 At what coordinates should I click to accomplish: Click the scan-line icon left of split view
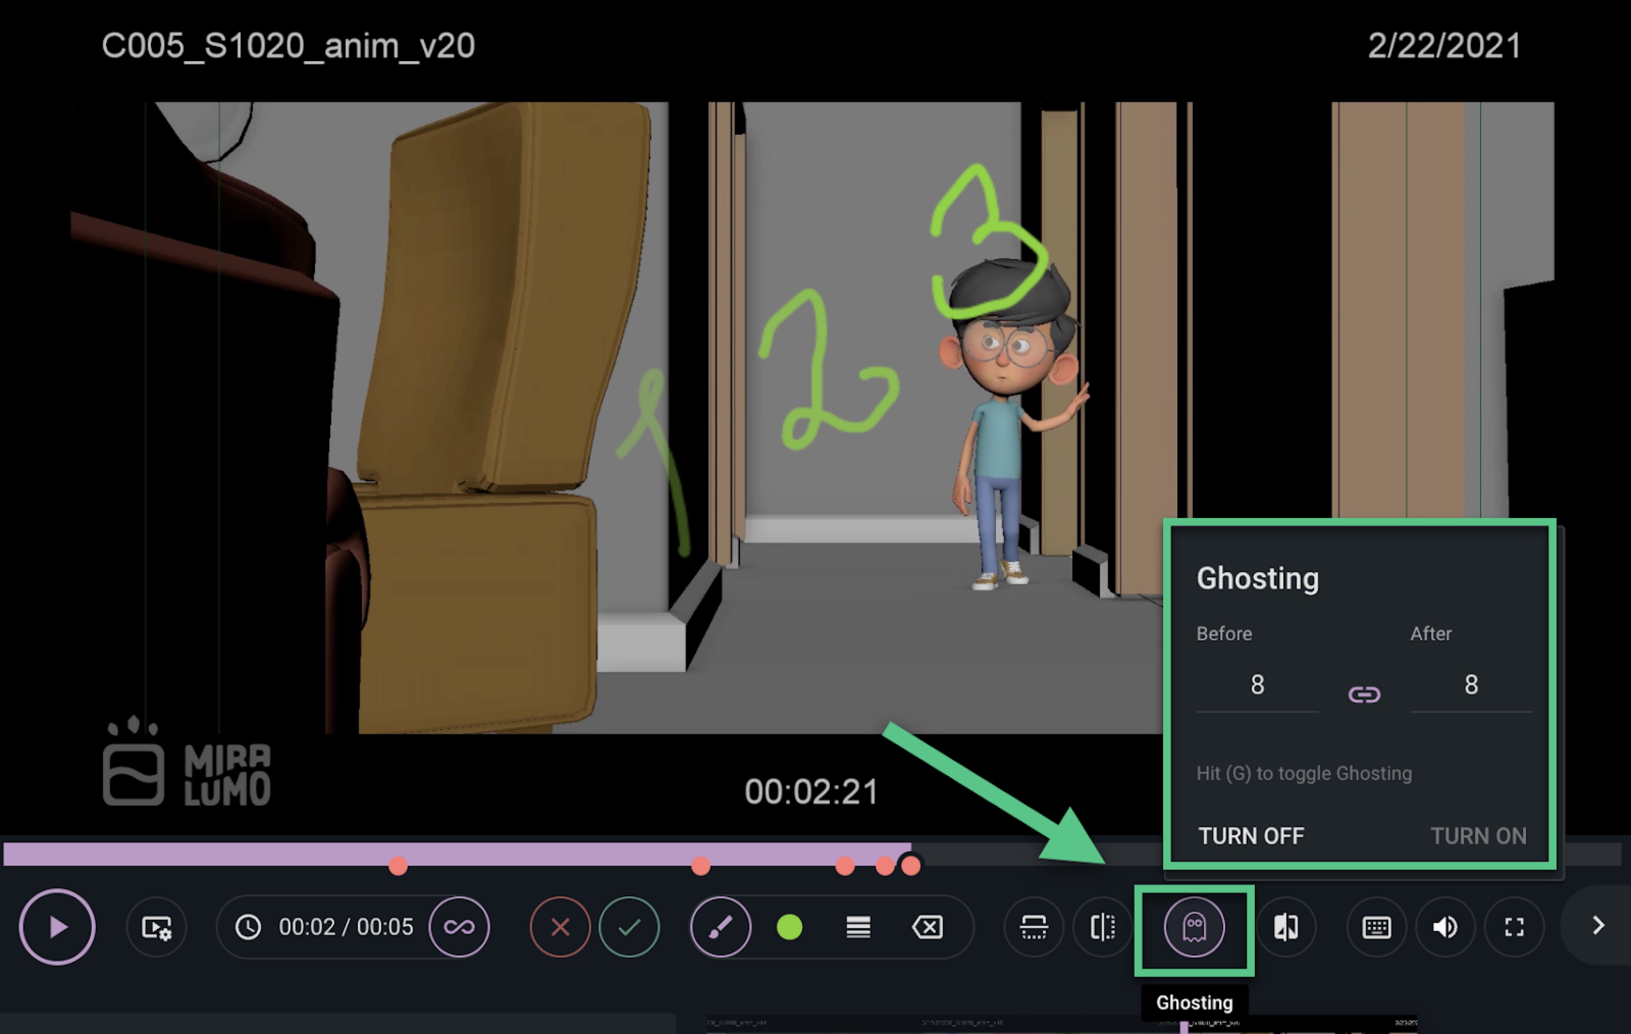[x=1034, y=927]
